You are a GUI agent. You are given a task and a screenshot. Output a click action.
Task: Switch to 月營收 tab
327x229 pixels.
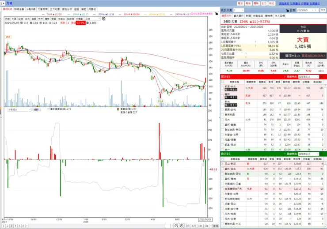click(x=92, y=9)
